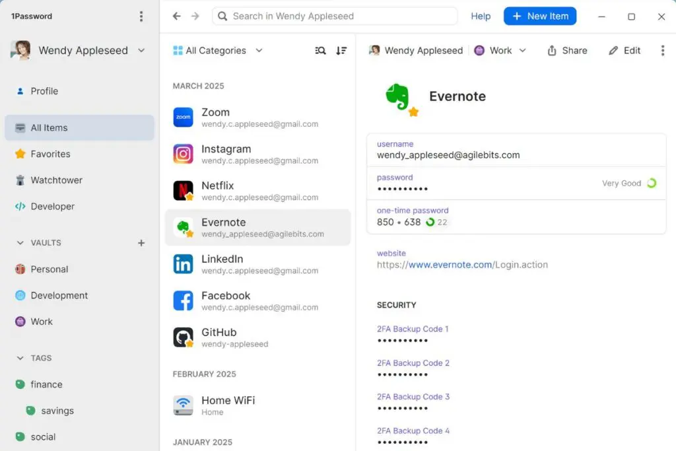Select All Items in the sidebar
The width and height of the screenshot is (676, 451).
click(x=79, y=127)
